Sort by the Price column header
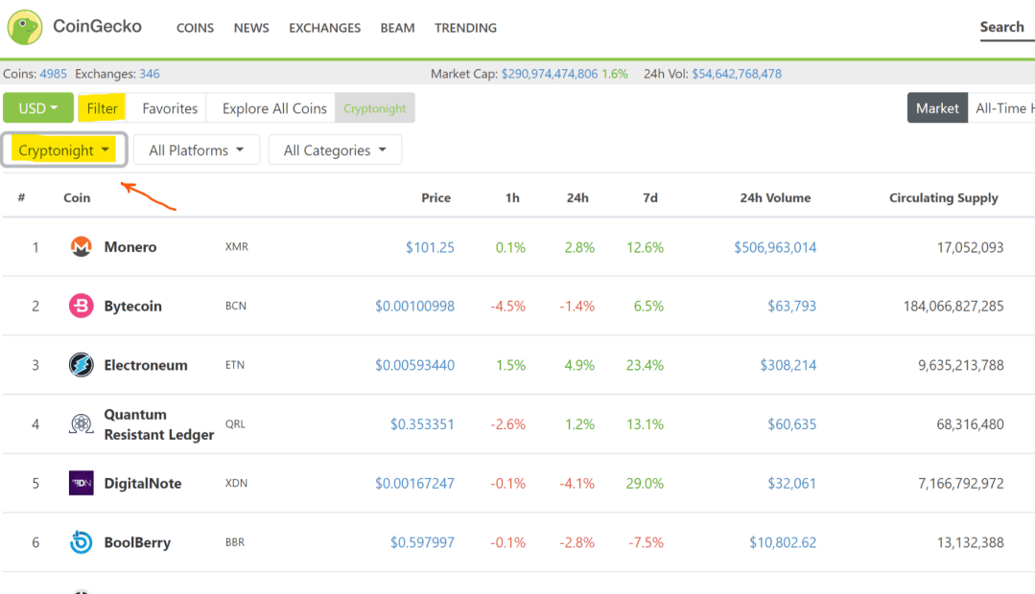Viewport: 1035px width, 594px height. pyautogui.click(x=435, y=197)
